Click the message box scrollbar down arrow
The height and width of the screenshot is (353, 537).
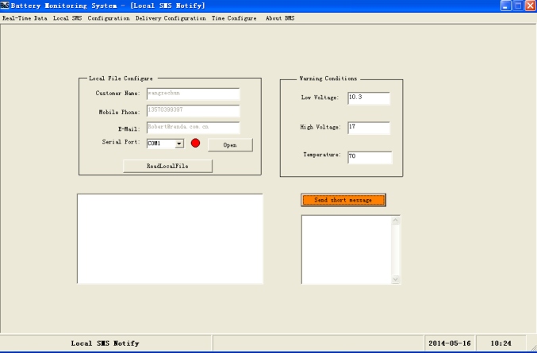point(397,279)
